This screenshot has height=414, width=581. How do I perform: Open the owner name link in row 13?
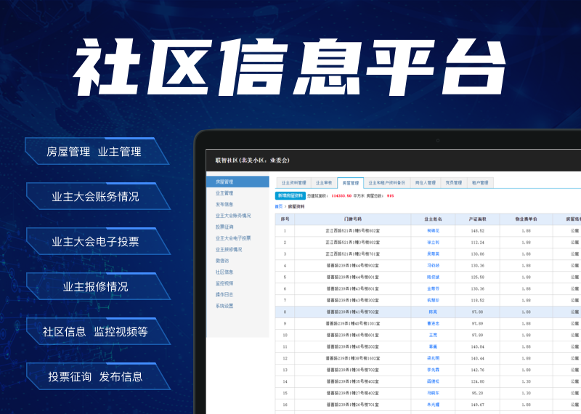pos(433,370)
